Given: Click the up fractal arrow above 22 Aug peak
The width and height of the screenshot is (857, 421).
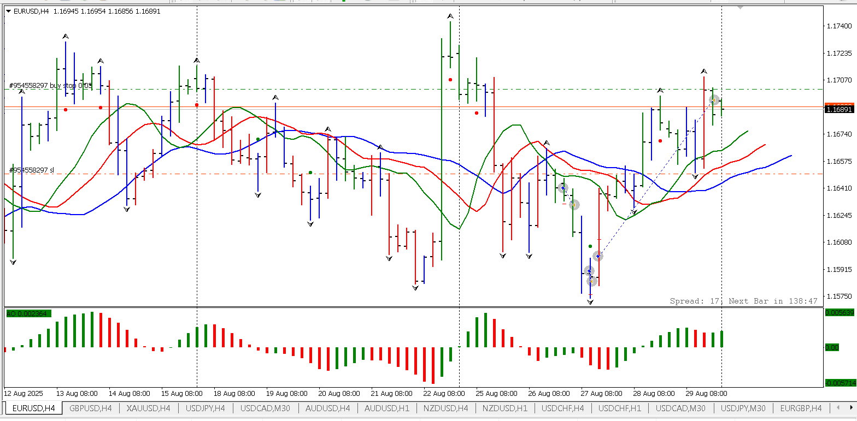Looking at the screenshot, I should pyautogui.click(x=450, y=17).
